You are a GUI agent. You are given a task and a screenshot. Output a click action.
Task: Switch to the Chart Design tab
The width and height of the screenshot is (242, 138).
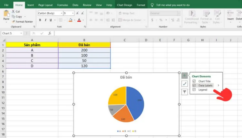(124, 5)
